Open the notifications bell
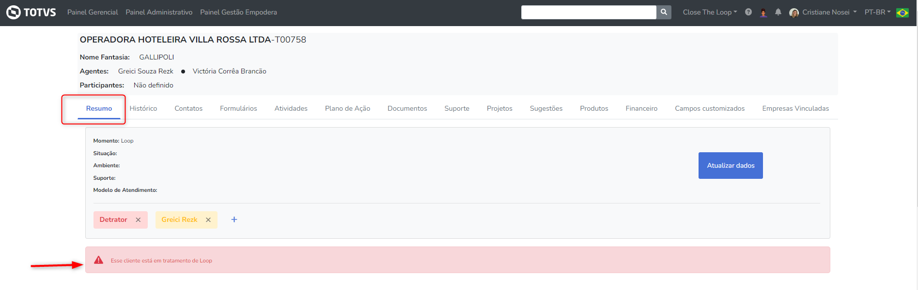This screenshot has height=290, width=918. tap(778, 12)
